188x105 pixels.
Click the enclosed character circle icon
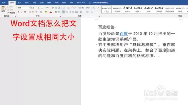point(59,12)
